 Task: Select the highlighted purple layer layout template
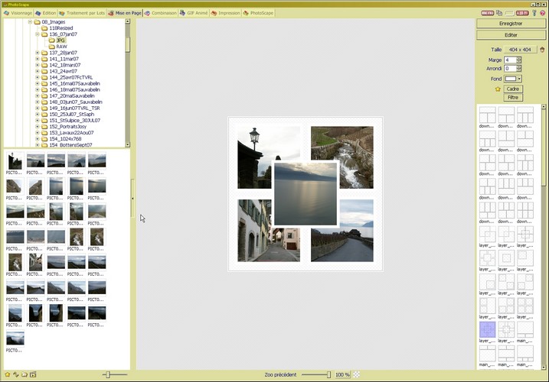[487, 329]
